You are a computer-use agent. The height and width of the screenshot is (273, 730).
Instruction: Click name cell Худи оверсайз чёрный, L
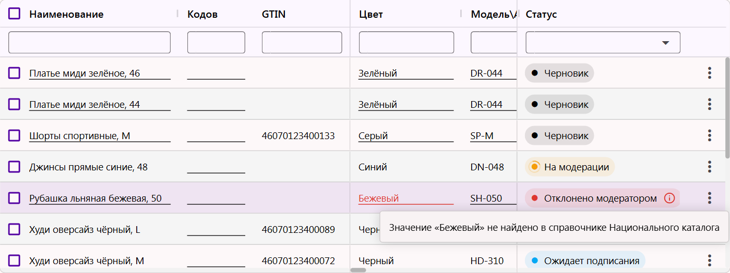click(85, 229)
